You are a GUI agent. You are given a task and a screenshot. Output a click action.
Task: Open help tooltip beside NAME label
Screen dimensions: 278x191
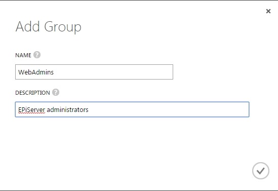37,55
